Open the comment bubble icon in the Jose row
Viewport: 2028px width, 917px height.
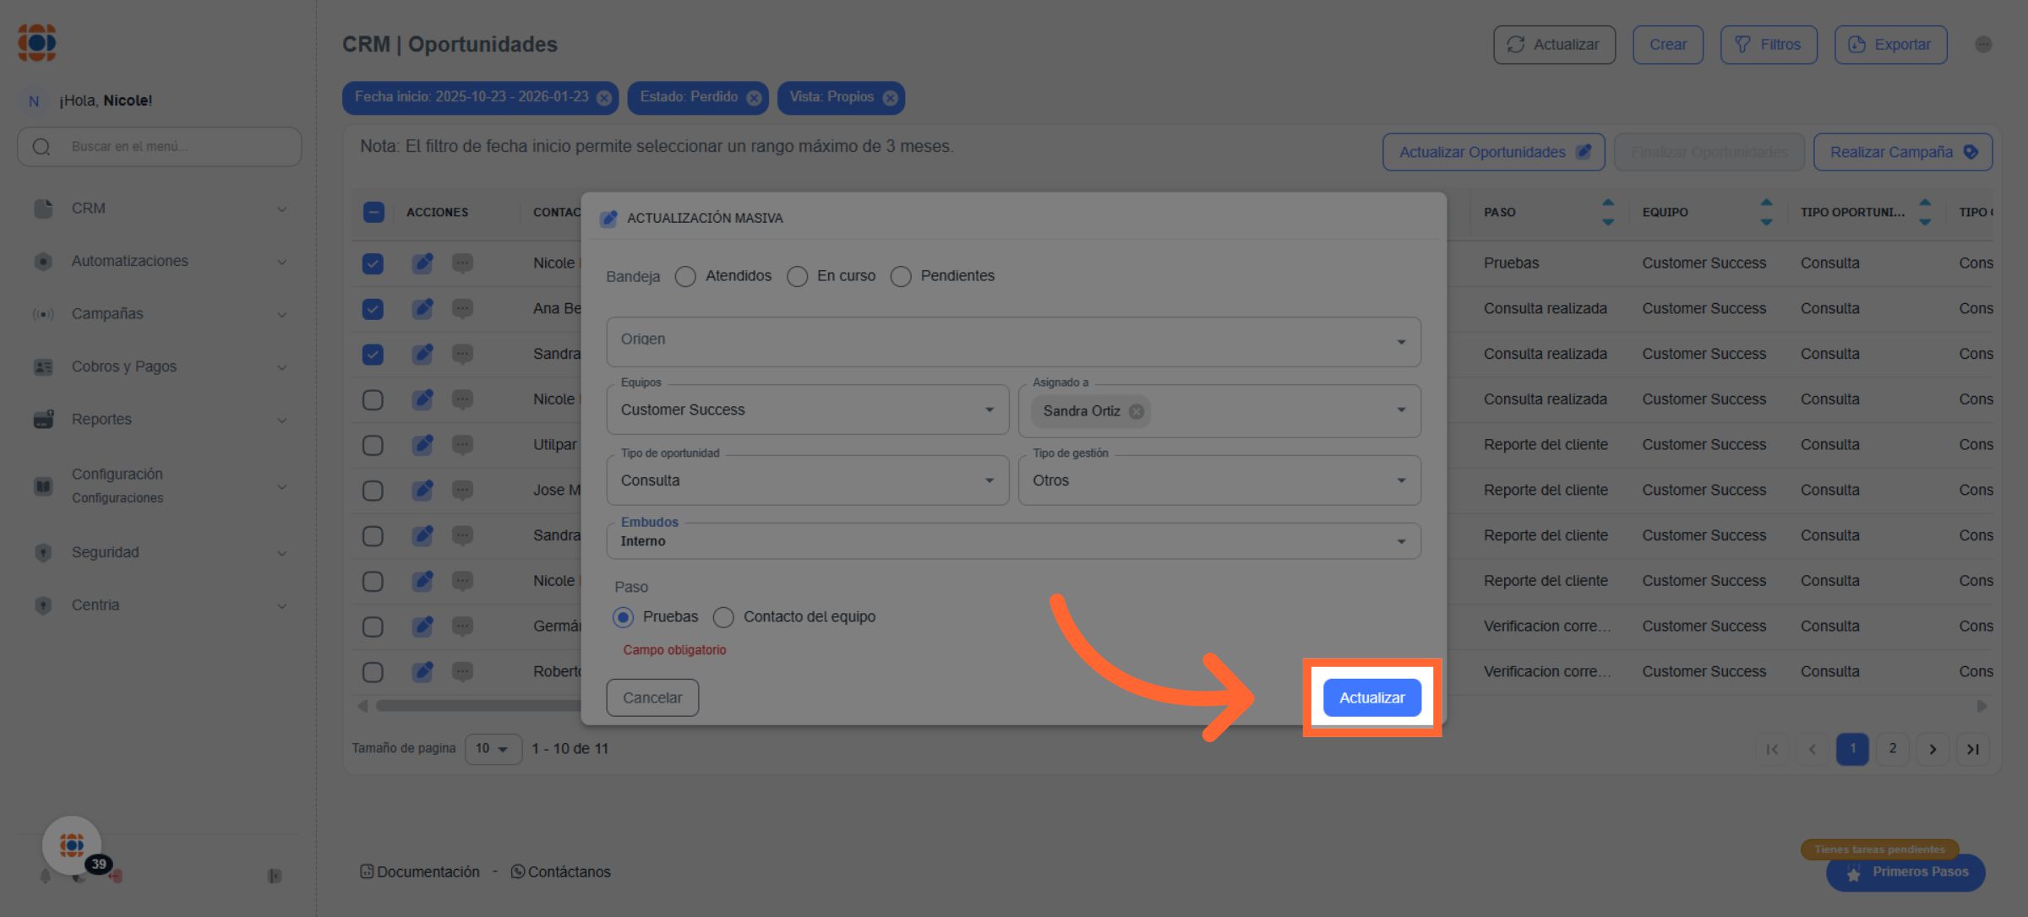461,490
